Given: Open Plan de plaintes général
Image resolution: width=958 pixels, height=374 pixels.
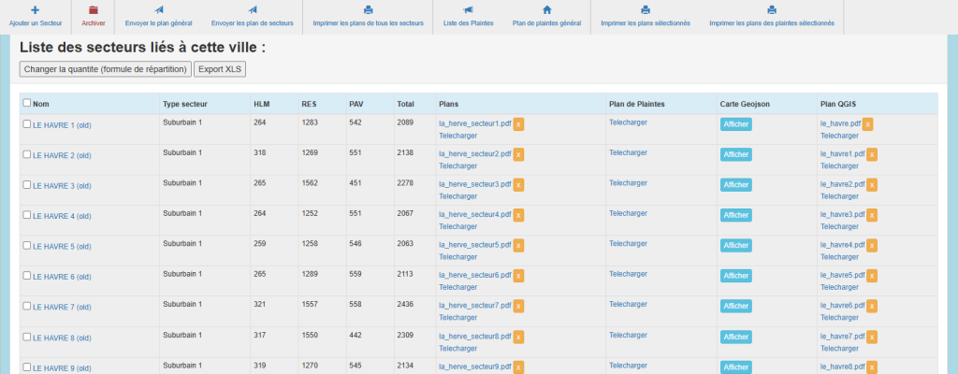Looking at the screenshot, I should (546, 17).
